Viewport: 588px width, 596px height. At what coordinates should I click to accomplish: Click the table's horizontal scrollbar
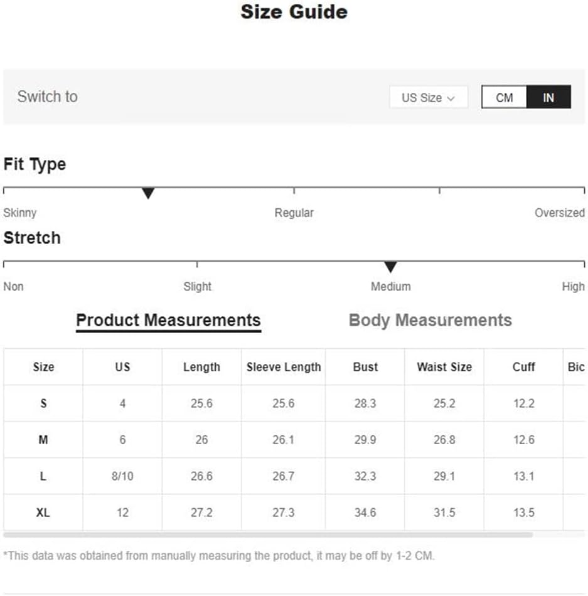coord(268,535)
